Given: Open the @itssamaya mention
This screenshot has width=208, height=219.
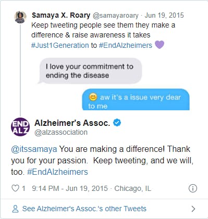Looking at the screenshot, I should click(x=34, y=149).
